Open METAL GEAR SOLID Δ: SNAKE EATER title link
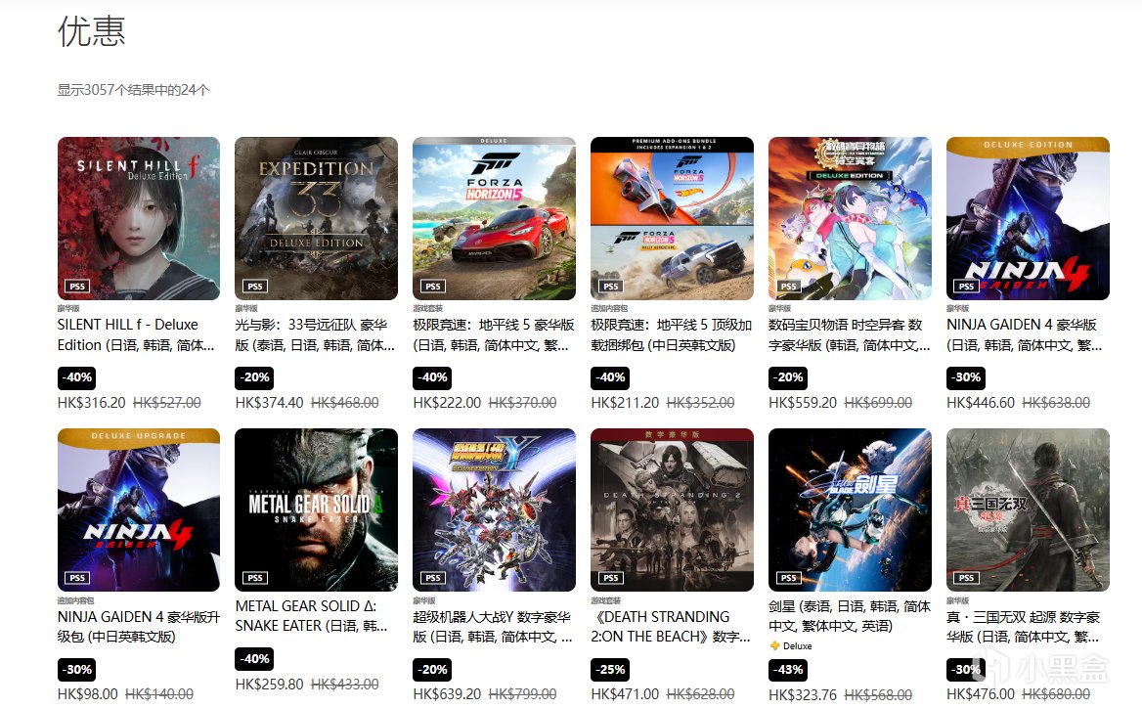 [x=312, y=615]
